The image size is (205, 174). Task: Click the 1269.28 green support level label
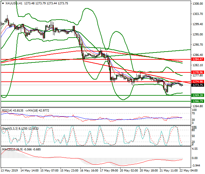[198, 95]
